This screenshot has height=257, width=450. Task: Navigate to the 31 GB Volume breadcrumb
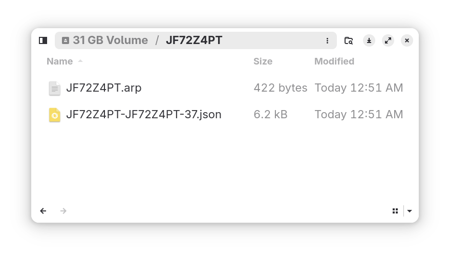click(x=110, y=40)
